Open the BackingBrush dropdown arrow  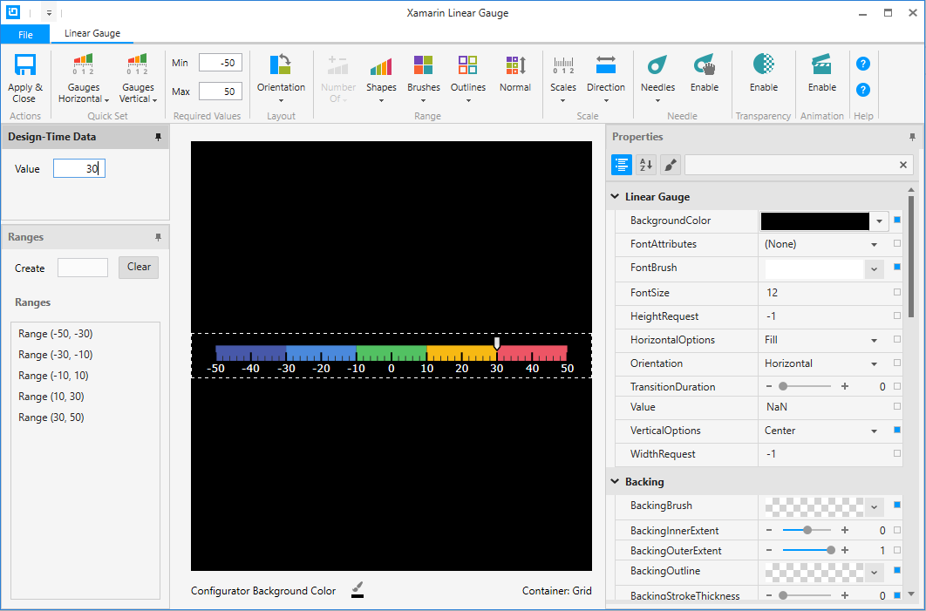(x=874, y=507)
